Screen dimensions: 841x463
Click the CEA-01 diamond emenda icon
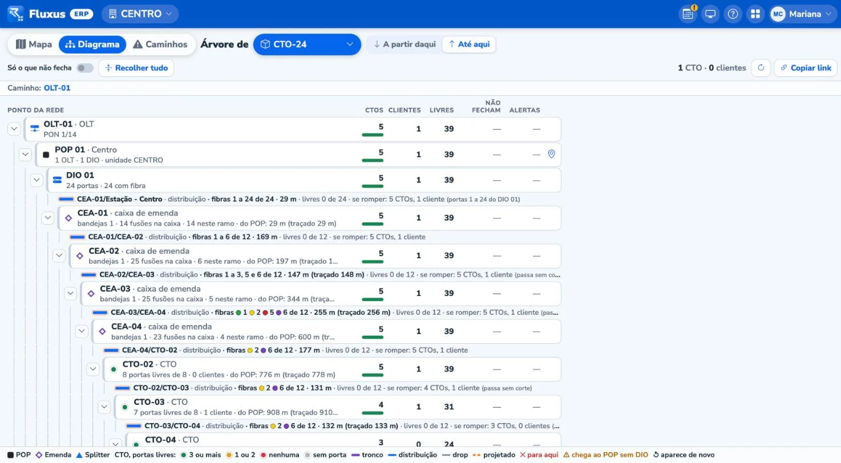[x=68, y=218]
